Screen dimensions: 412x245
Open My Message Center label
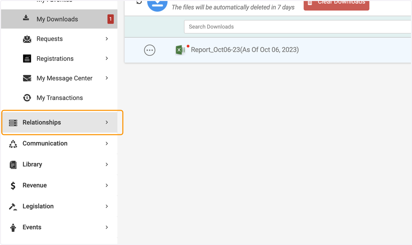(x=65, y=78)
